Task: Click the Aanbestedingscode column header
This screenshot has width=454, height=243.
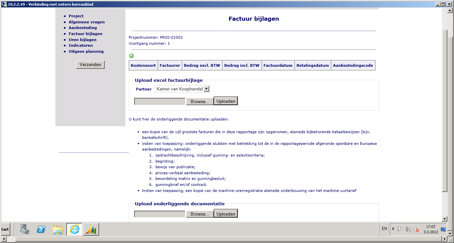Action: click(353, 65)
